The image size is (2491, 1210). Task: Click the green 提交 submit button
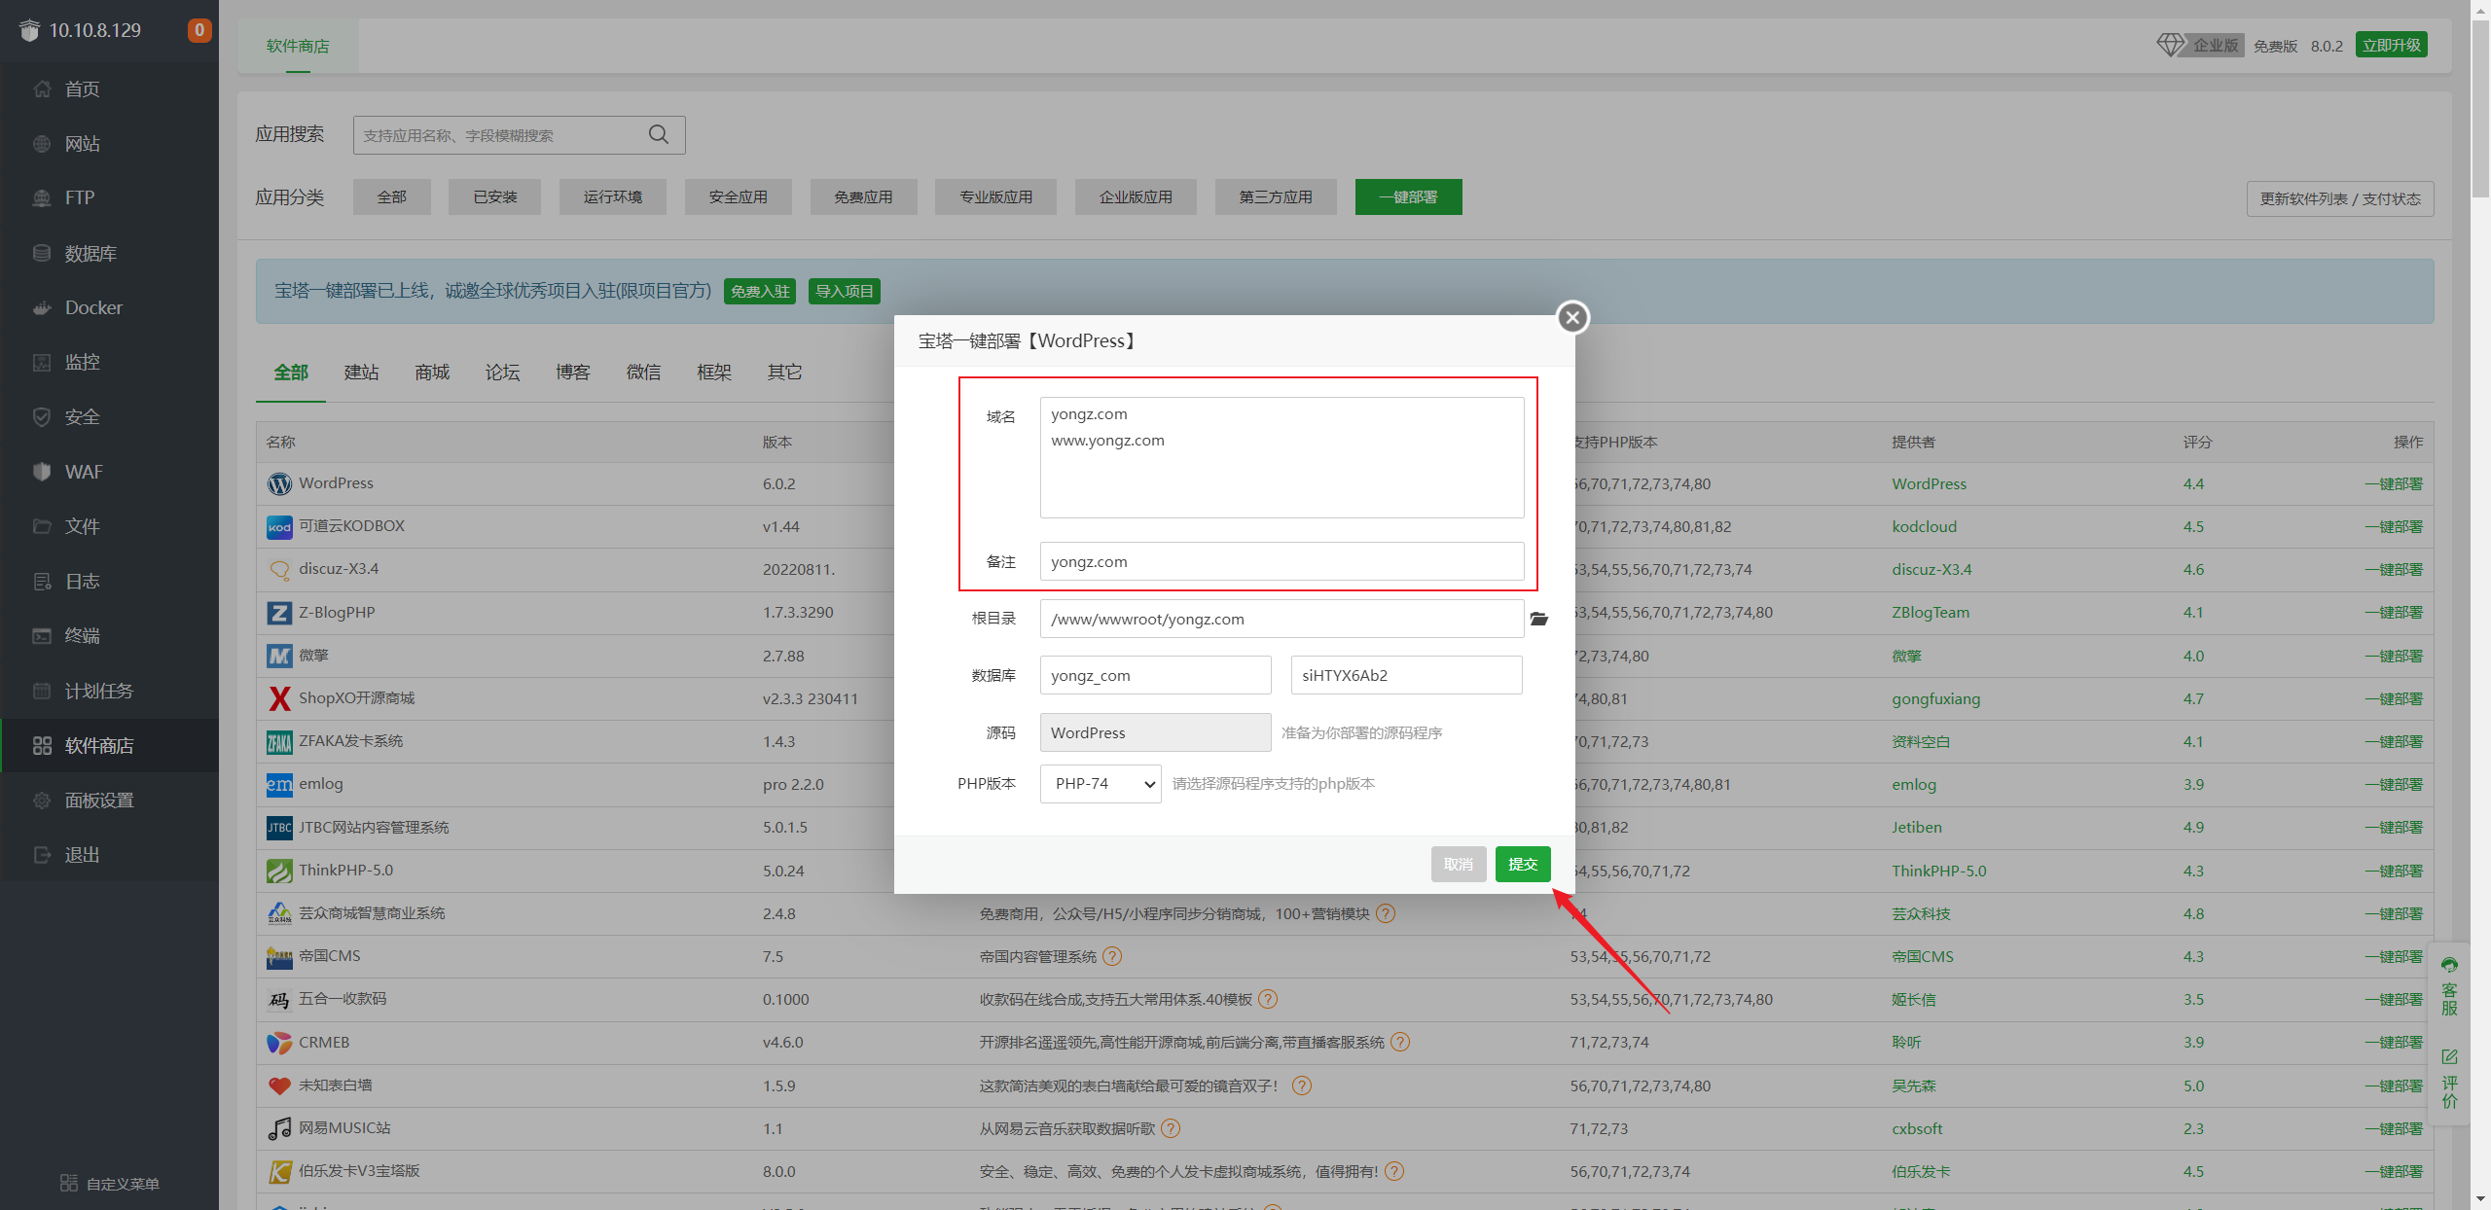1523,864
